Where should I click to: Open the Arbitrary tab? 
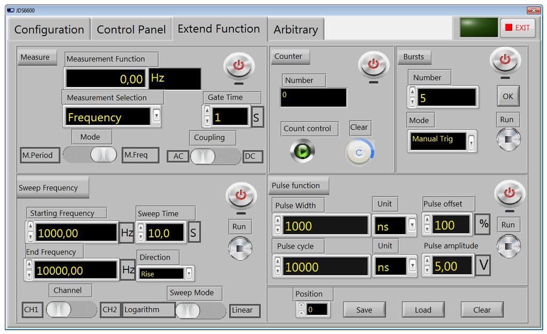[x=296, y=29]
